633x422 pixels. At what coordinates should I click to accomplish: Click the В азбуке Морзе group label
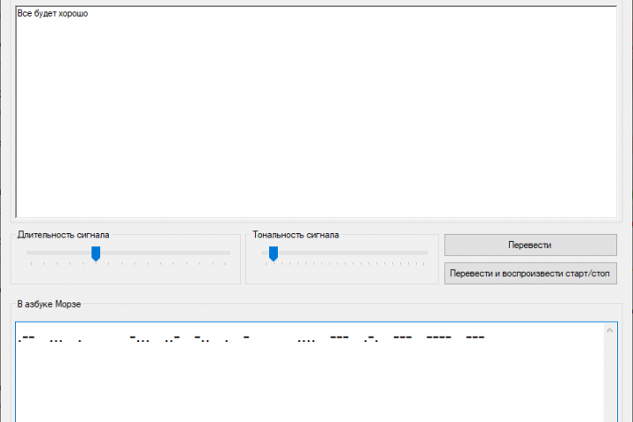point(49,304)
